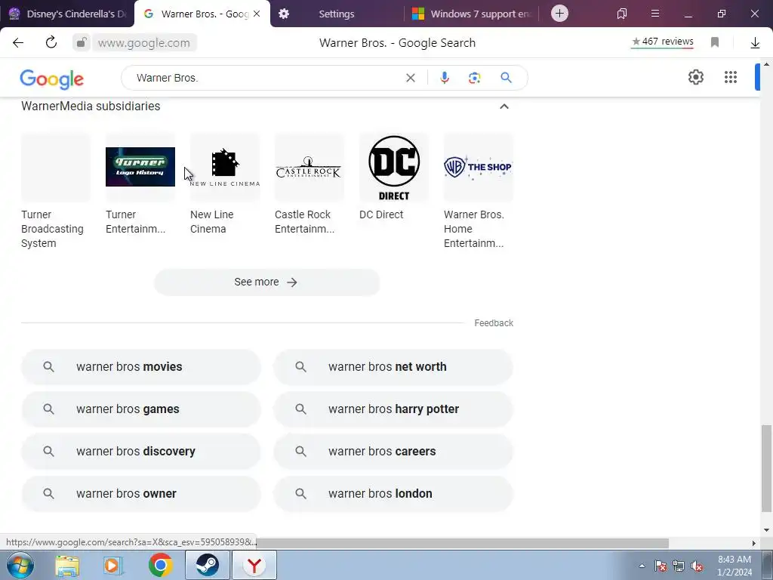
Task: Open the New Line Cinema thumbnail
Action: pyautogui.click(x=225, y=167)
